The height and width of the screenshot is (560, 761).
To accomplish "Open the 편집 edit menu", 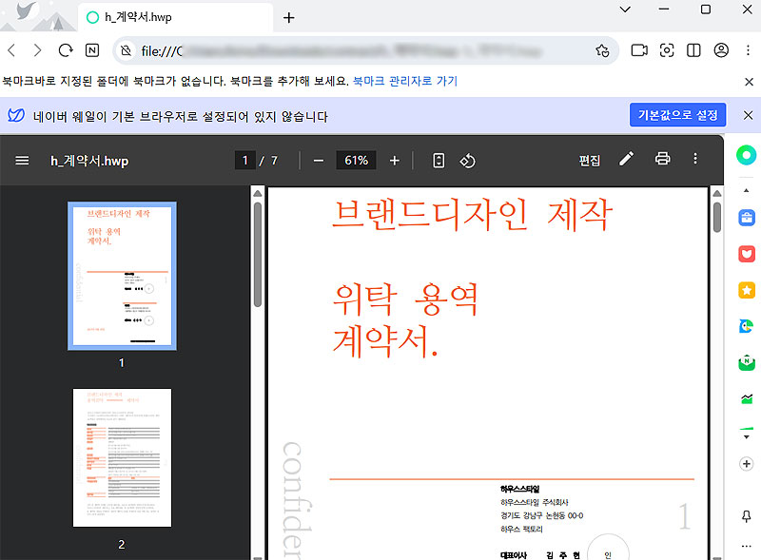I will [x=589, y=160].
